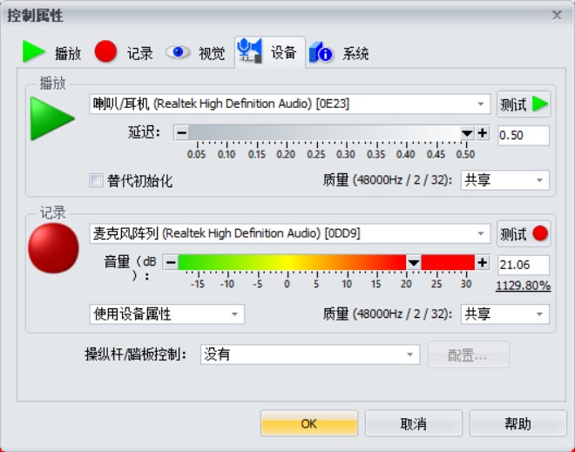575x452 pixels.
Task: Decrease recording volume with minus button
Action: 171,262
